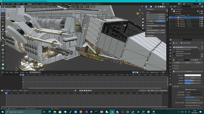This screenshot has height=114, width=204.
Task: Select the Extrude Region tool
Action: (3, 46)
